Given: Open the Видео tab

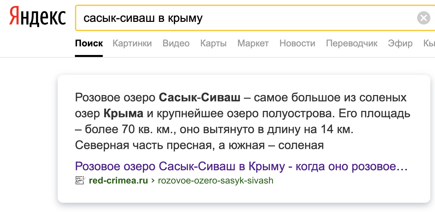Looking at the screenshot, I should 176,43.
